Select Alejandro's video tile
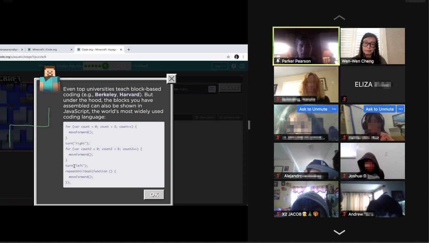 tap(306, 161)
